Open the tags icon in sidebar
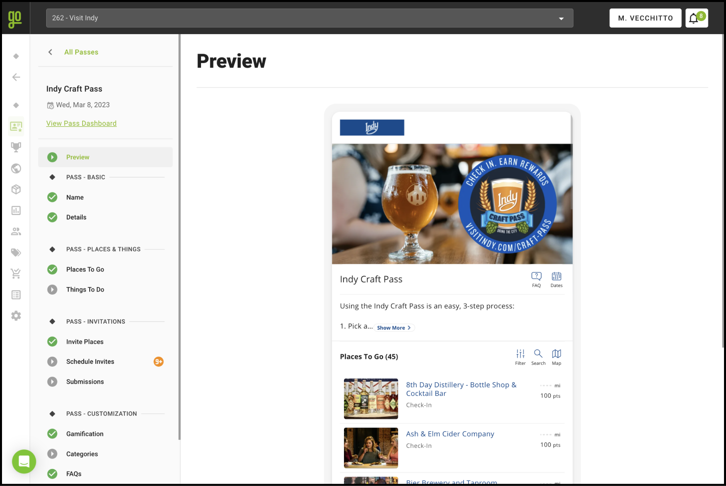The height and width of the screenshot is (486, 726). click(x=16, y=253)
